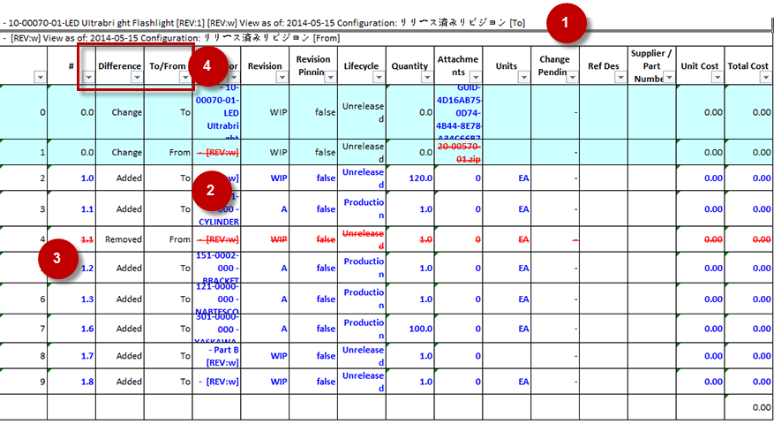774x424 pixels.
Task: Click the CYLINDER item cell
Action: pyautogui.click(x=217, y=209)
